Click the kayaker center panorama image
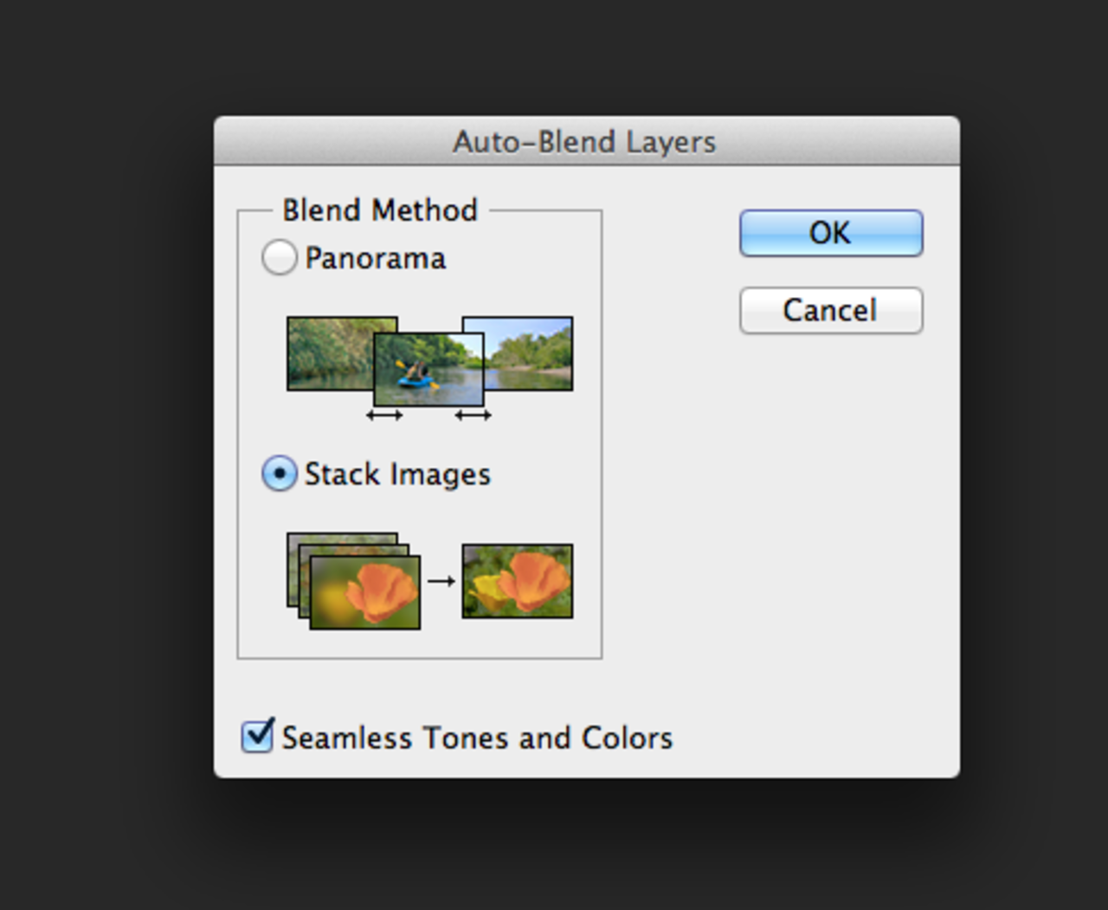Viewport: 1108px width, 910px height. pyautogui.click(x=428, y=369)
